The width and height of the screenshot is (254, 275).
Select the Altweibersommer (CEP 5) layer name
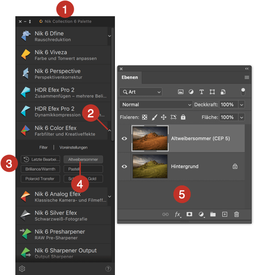click(x=200, y=138)
